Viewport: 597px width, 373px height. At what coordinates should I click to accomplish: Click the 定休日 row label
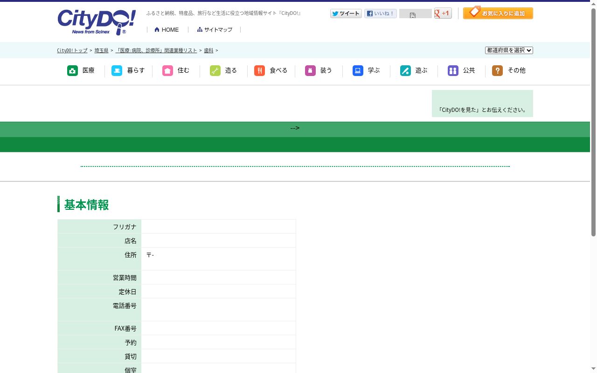(127, 291)
